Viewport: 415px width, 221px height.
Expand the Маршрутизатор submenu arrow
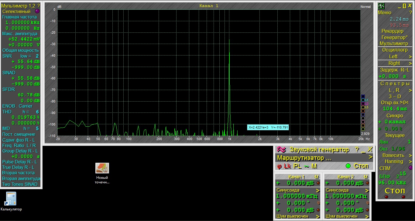tap(370, 157)
